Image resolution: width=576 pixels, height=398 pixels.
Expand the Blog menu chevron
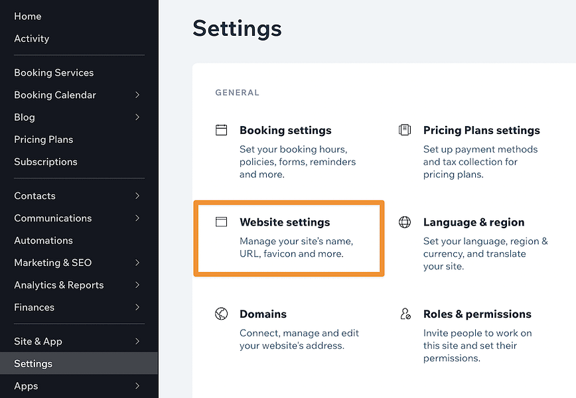pyautogui.click(x=137, y=117)
